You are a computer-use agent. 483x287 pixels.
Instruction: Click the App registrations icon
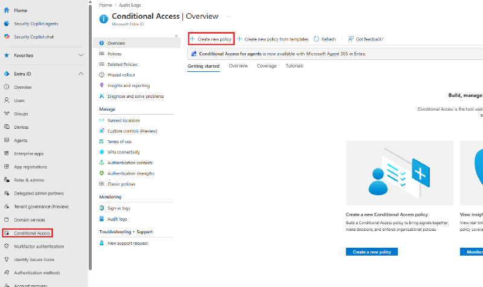(x=7, y=167)
